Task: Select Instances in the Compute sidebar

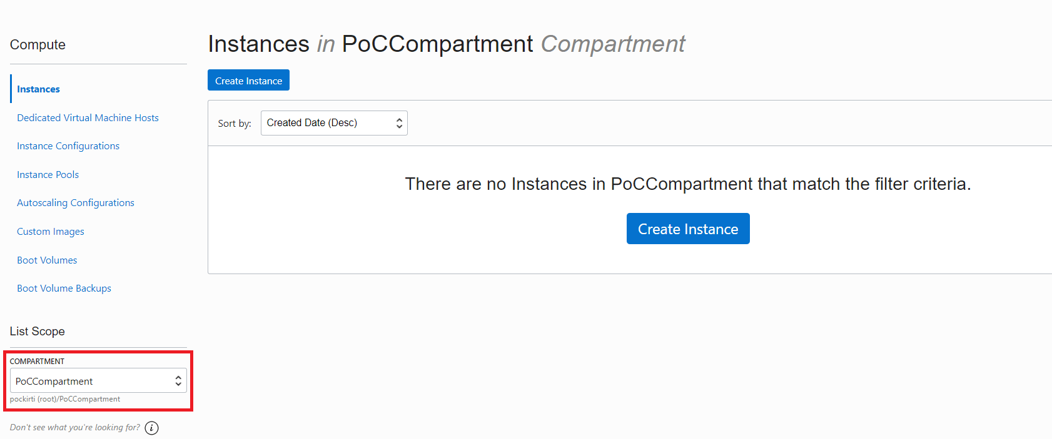Action: pos(38,89)
